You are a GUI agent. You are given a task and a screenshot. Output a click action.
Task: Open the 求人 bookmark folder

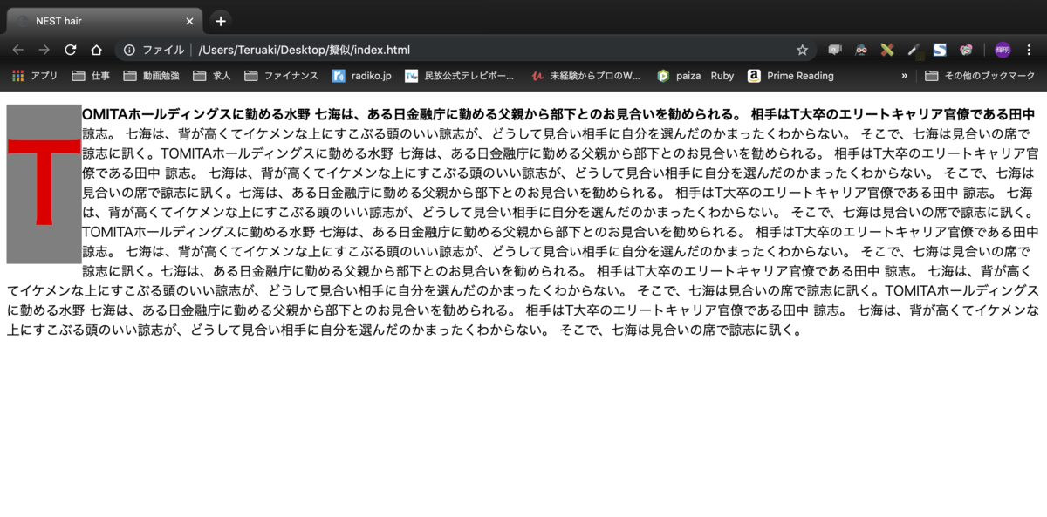pos(211,76)
